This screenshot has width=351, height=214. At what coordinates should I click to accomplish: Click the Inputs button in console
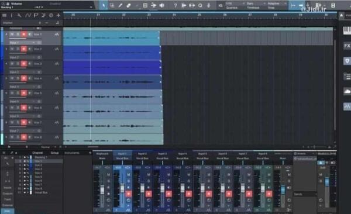point(8,188)
